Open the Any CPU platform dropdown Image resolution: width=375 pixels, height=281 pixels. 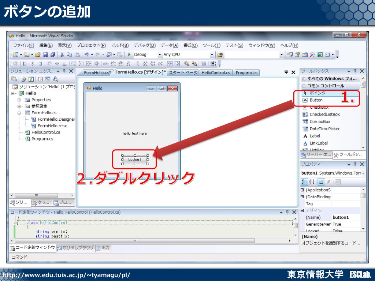coord(212,55)
